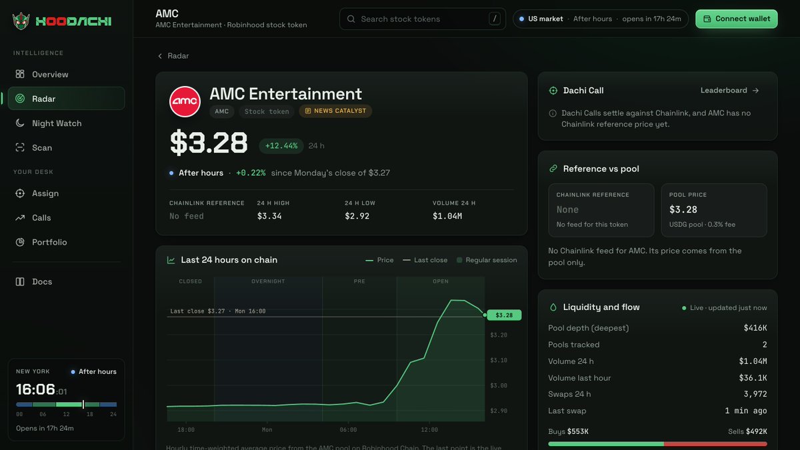Open the Night Watch page
The width and height of the screenshot is (800, 450).
tap(66, 123)
